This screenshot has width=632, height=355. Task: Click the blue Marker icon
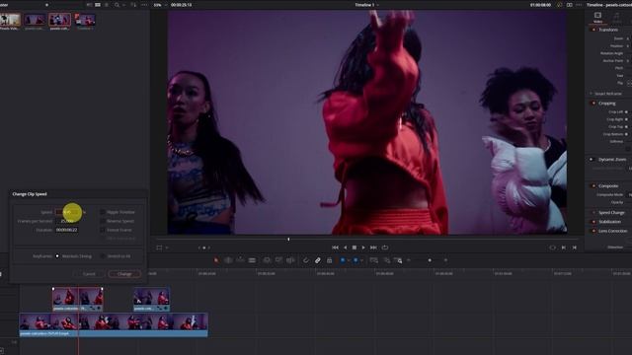point(355,260)
